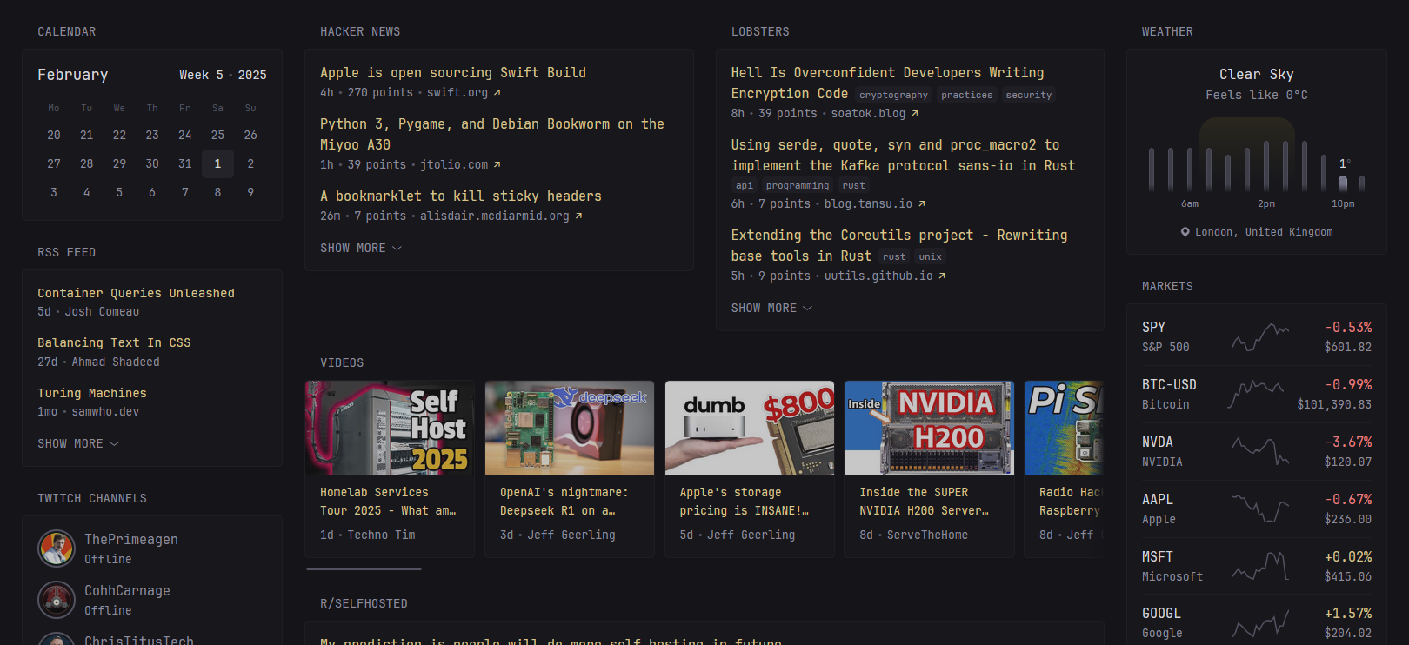Expand Hacker News with Show More
The width and height of the screenshot is (1409, 645).
click(360, 249)
